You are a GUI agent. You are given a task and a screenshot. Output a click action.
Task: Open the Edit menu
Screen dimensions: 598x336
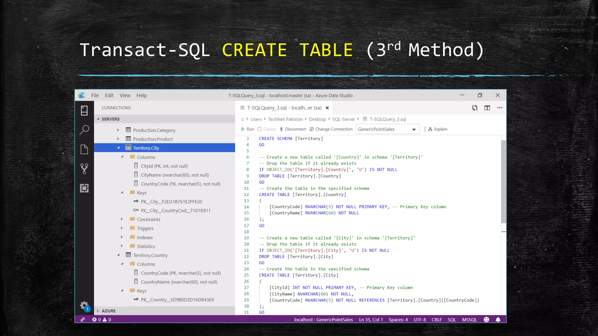coord(109,95)
